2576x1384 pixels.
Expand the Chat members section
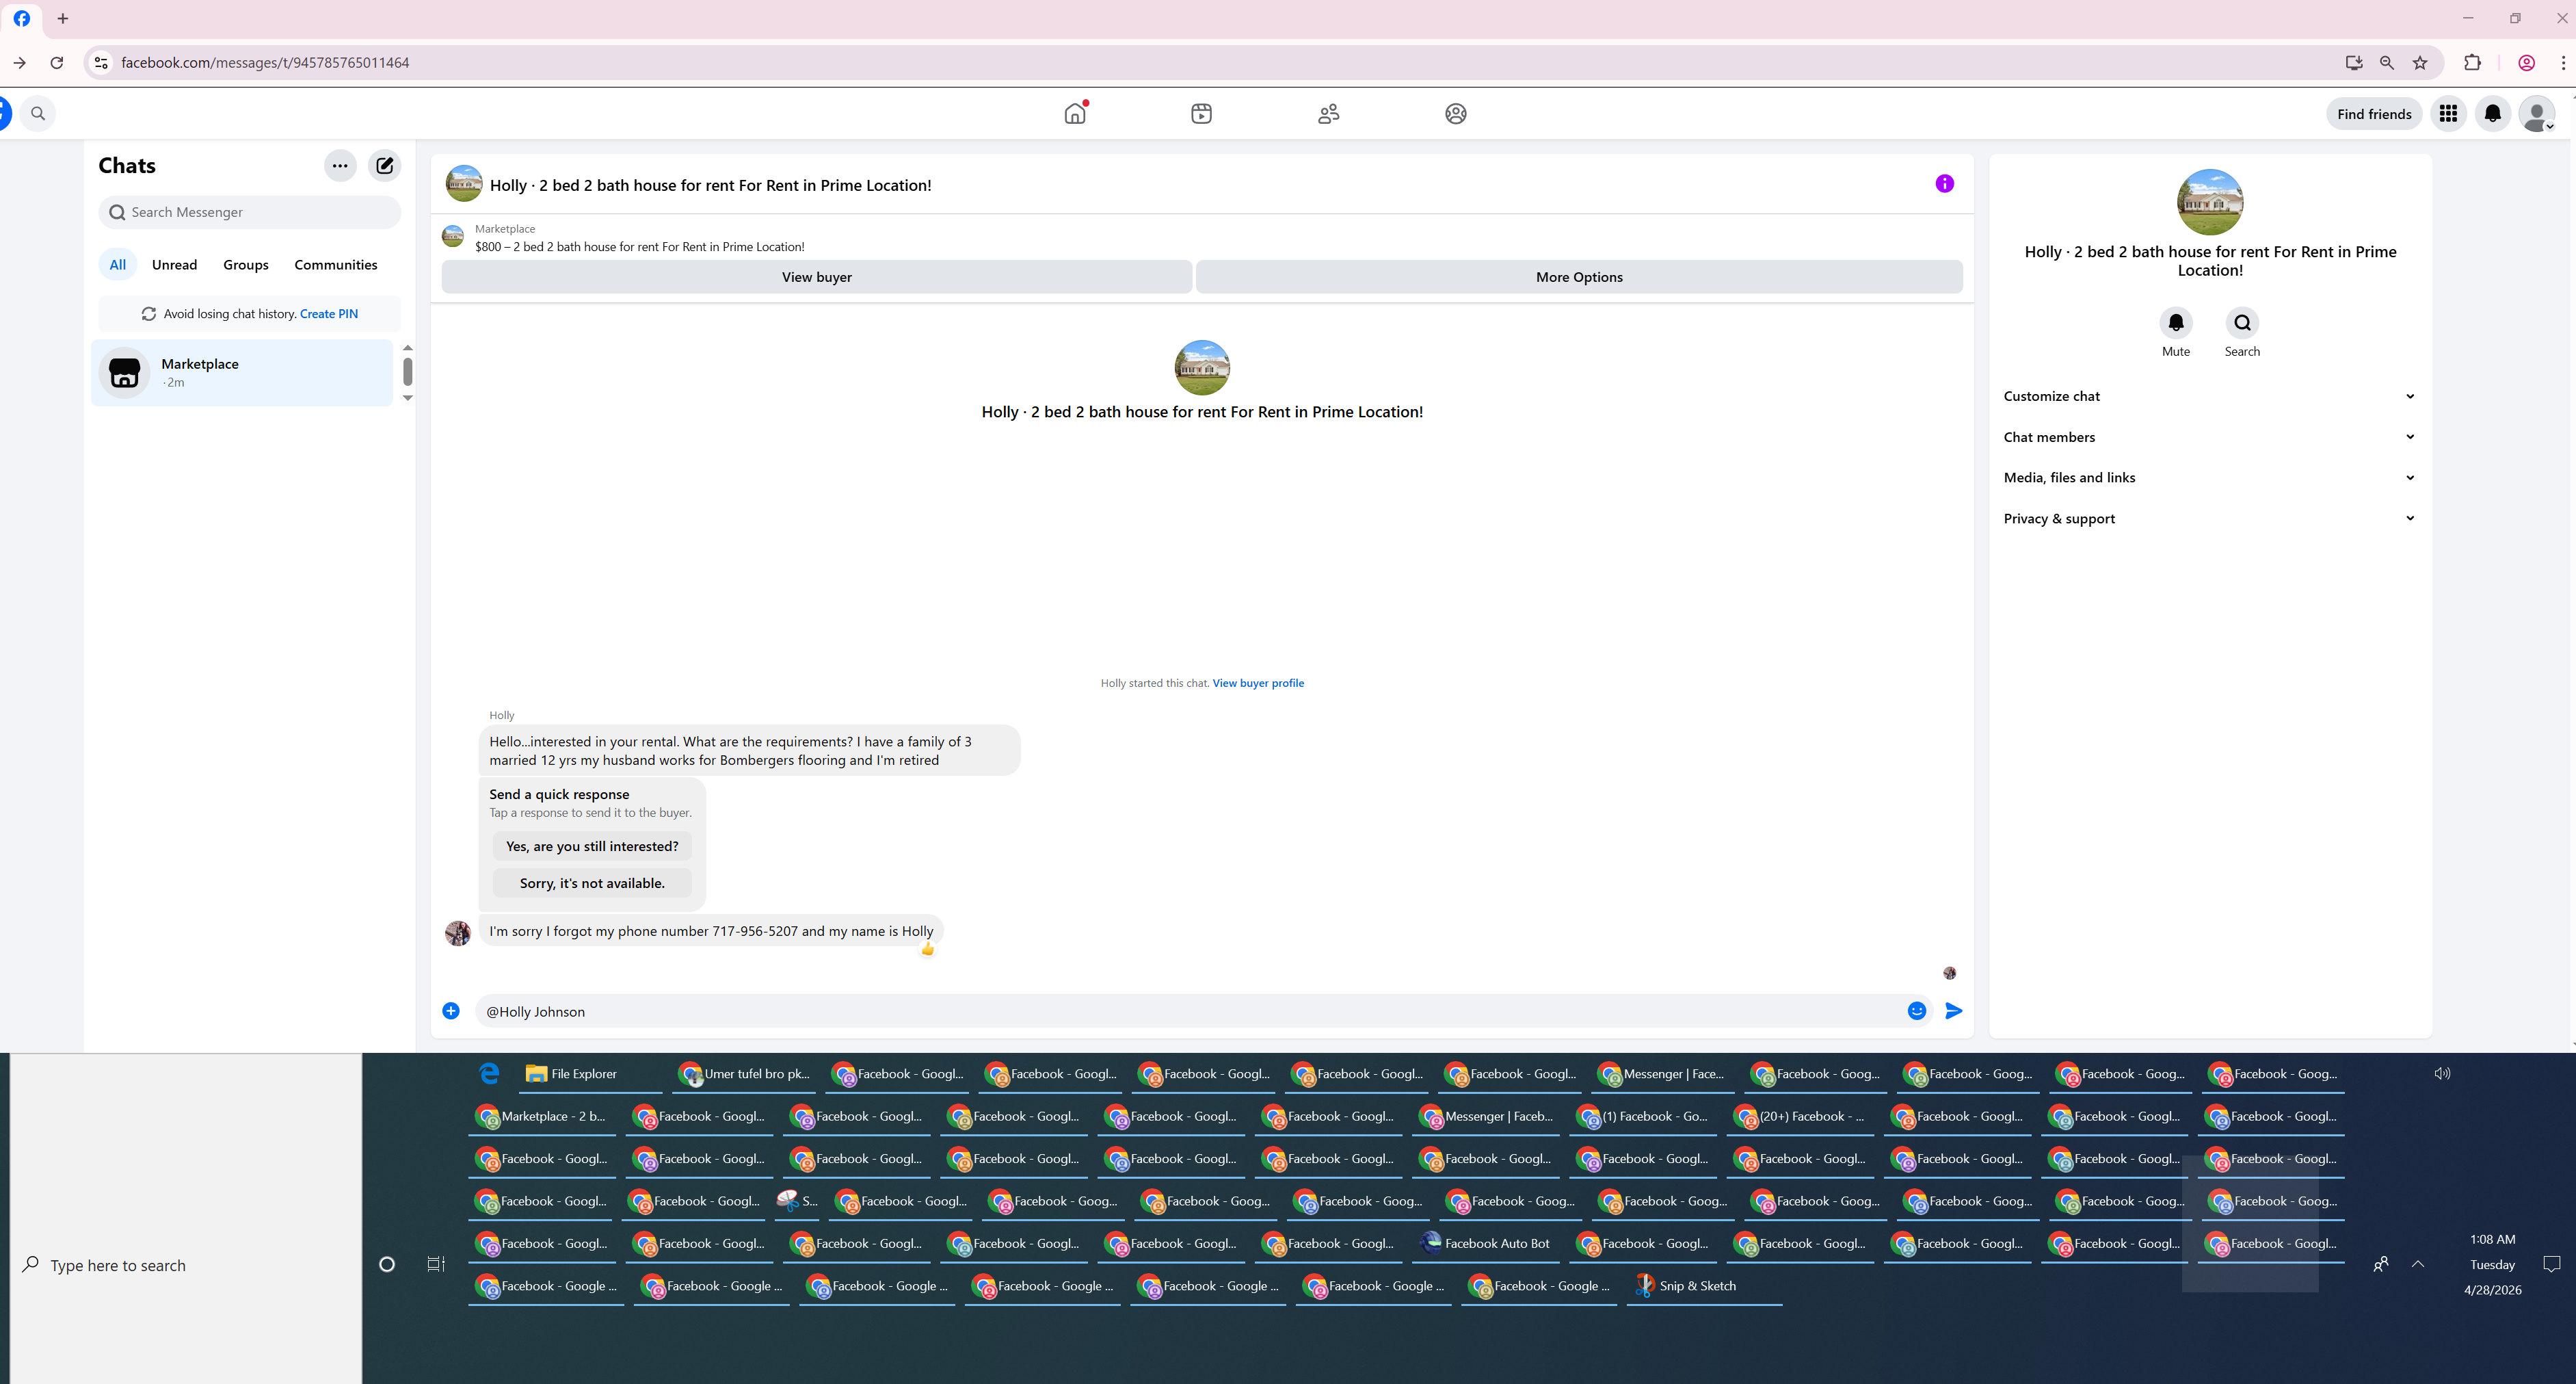2210,437
